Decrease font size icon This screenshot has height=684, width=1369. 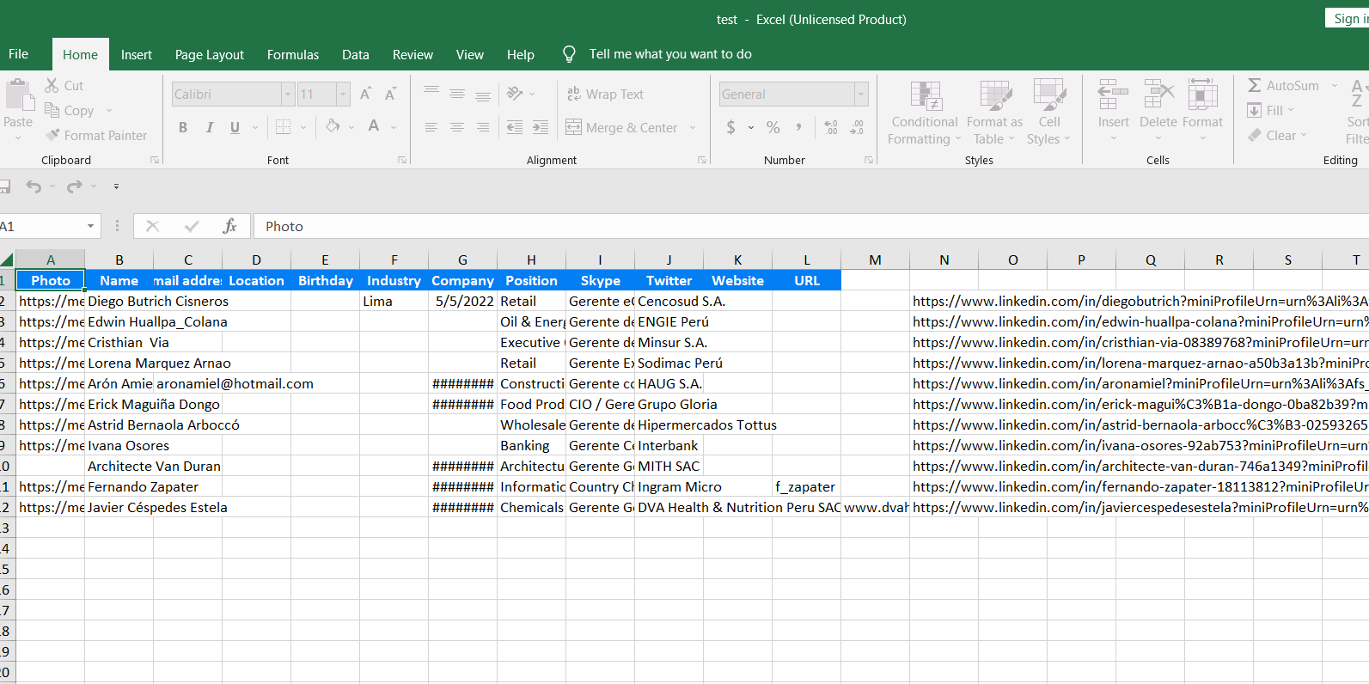click(x=390, y=94)
